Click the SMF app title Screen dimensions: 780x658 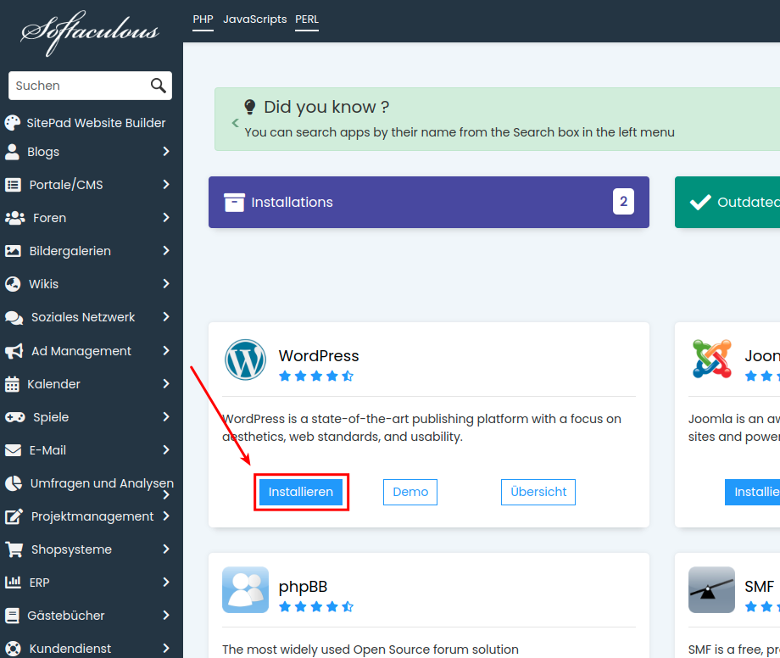pos(759,587)
